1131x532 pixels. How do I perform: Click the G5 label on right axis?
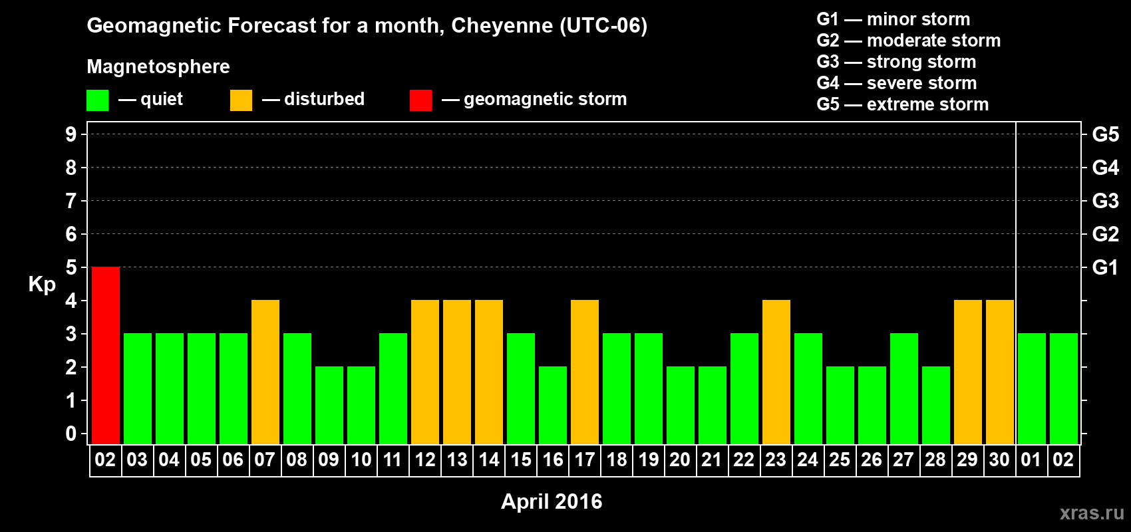(1106, 134)
